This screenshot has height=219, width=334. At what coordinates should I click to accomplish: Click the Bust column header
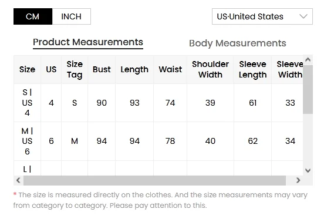pos(102,69)
